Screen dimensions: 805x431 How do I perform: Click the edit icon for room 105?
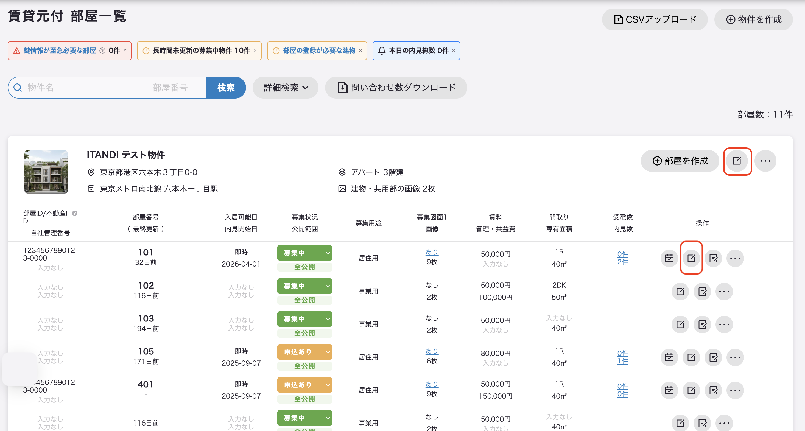tap(691, 357)
